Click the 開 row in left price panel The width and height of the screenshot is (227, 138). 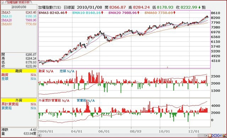pos(19,54)
